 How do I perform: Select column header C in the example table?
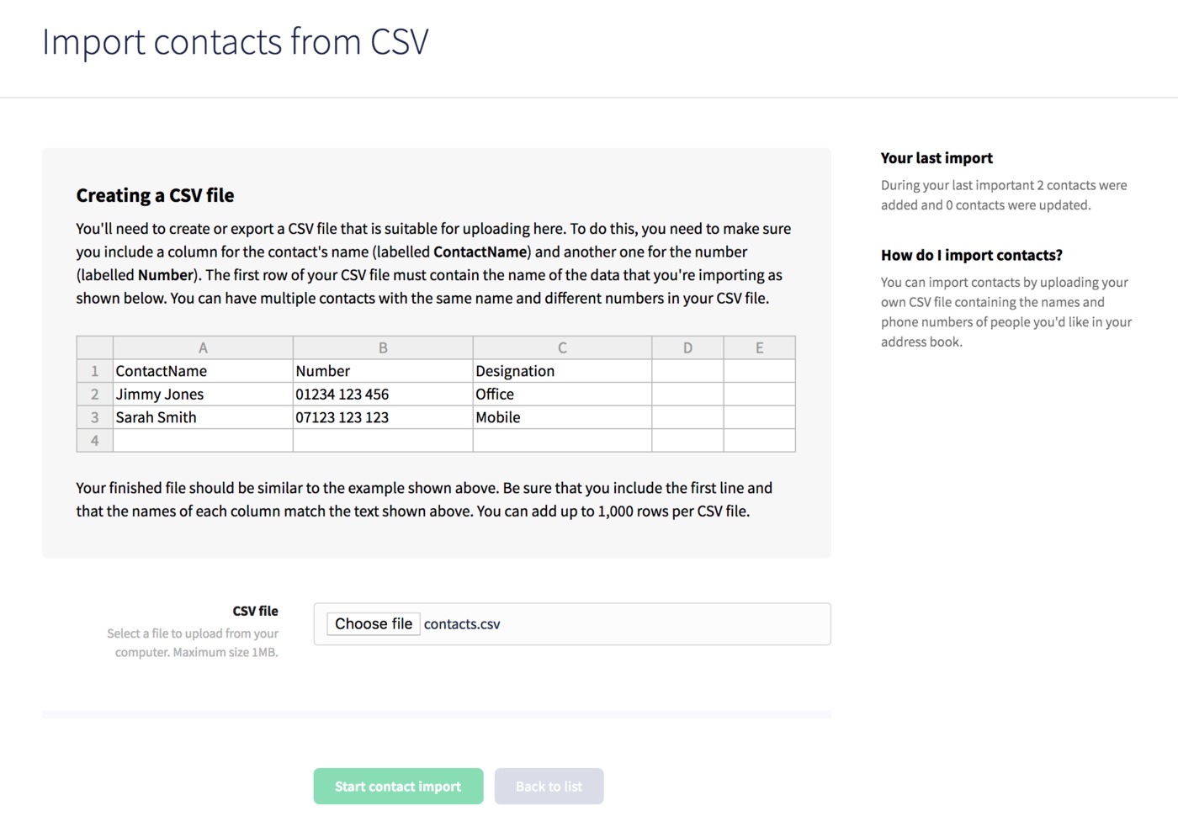(562, 347)
